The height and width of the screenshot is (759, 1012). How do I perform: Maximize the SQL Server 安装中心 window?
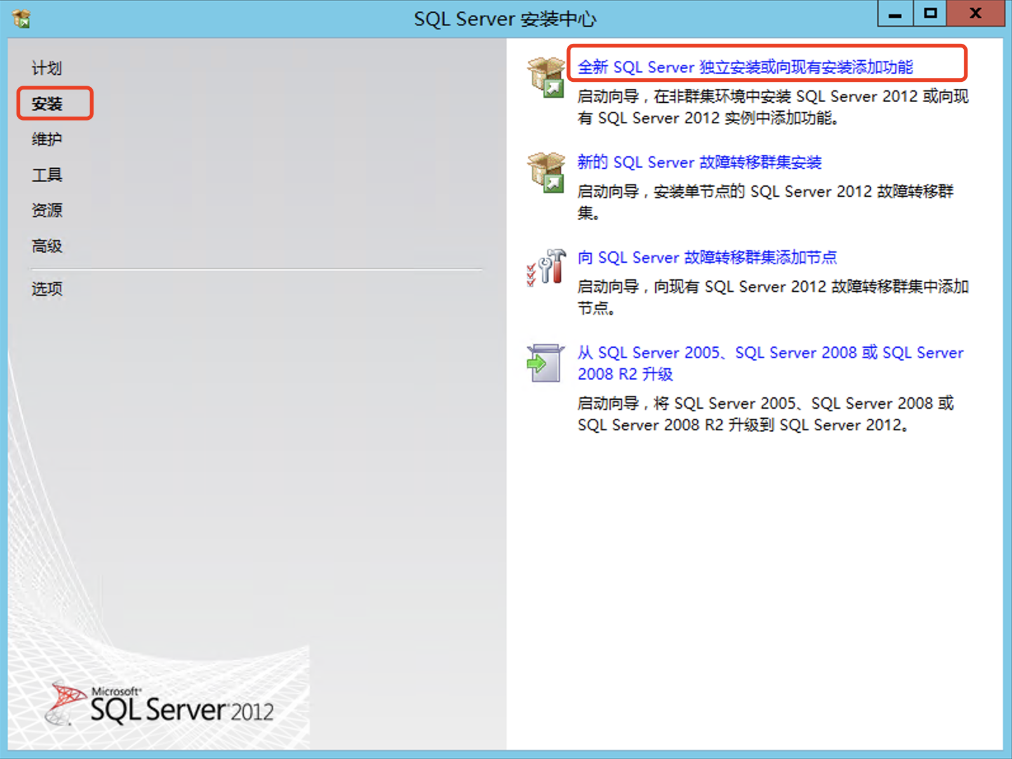click(x=930, y=14)
